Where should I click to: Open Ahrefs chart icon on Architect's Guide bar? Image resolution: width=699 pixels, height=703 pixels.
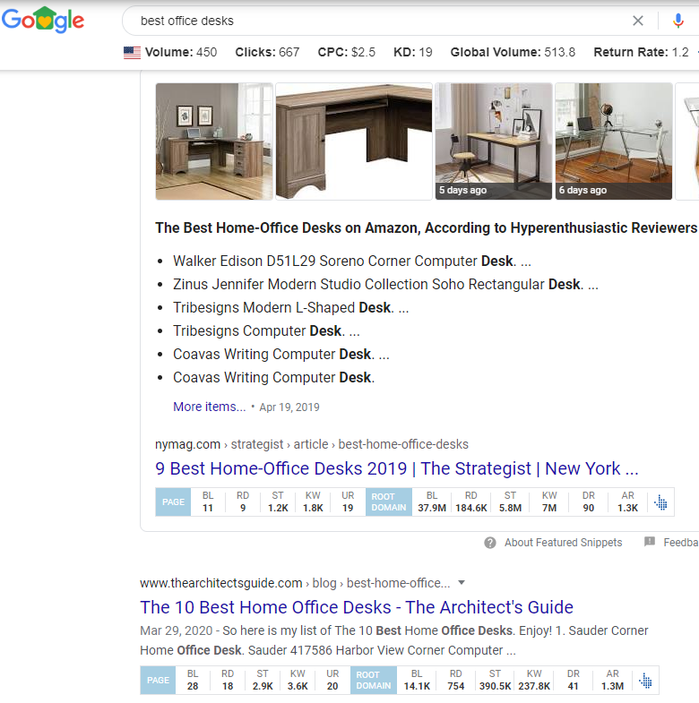645,681
